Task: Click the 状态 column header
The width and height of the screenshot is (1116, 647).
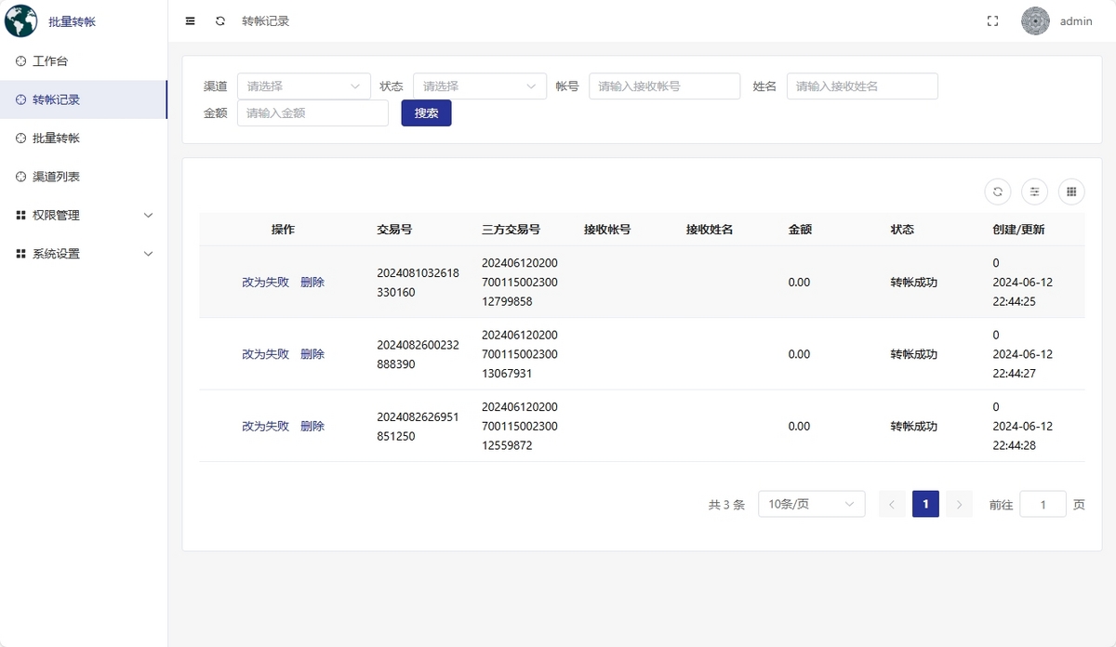Action: click(902, 229)
